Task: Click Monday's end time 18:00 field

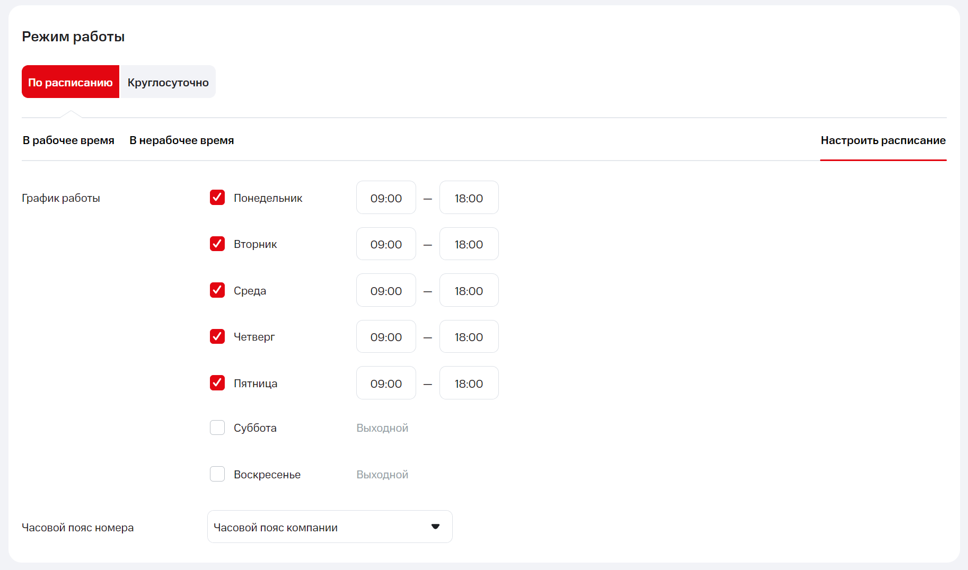Action: (469, 198)
